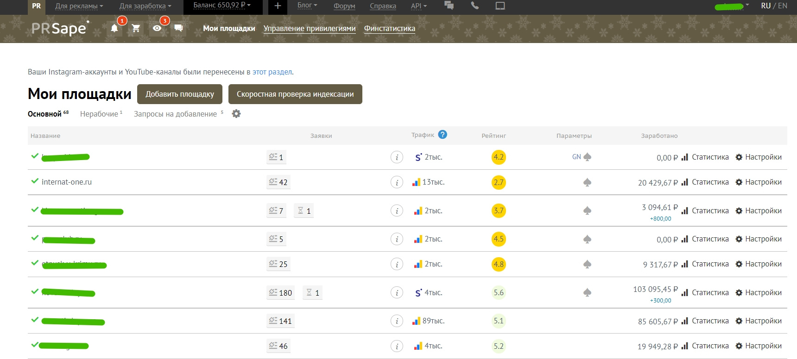Open the 42 requests counter for internat-one.ru

click(x=278, y=182)
